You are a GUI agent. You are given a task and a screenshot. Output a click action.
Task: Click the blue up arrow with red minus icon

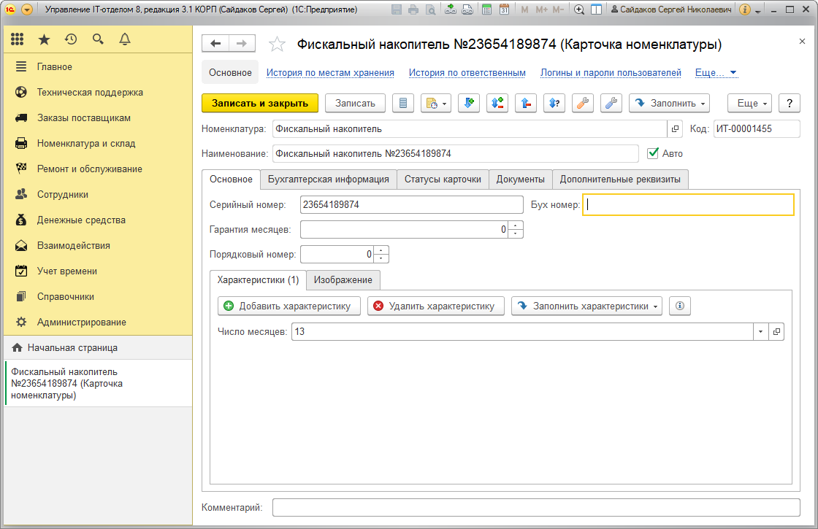coord(526,103)
